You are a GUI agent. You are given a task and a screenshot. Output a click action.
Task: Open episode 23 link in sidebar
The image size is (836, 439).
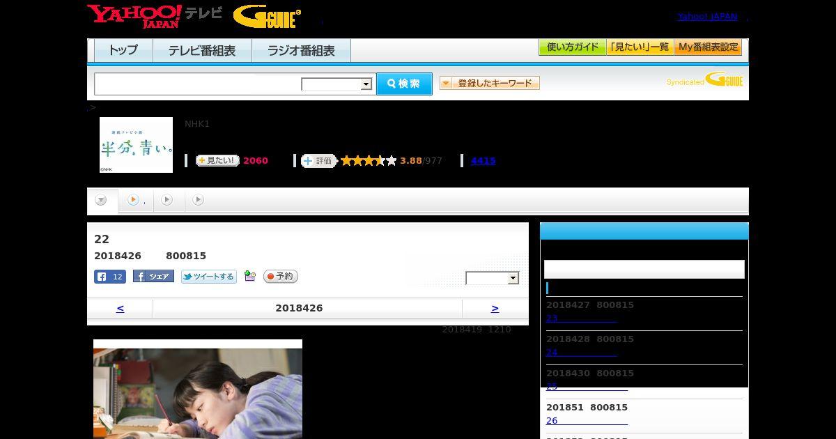point(581,318)
